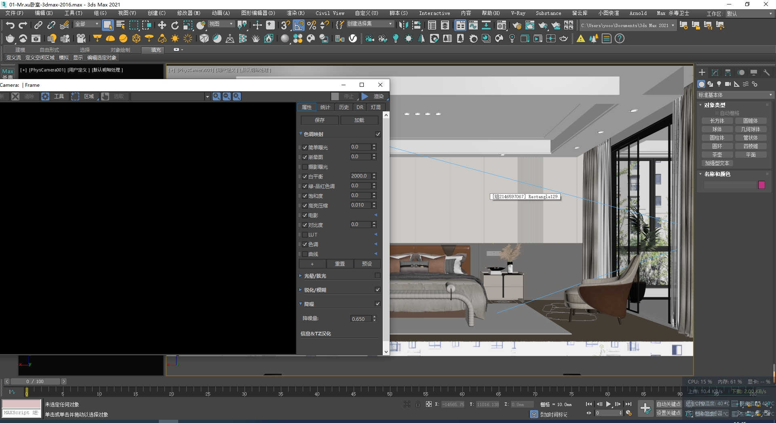The height and width of the screenshot is (423, 776).
Task: Click the pink object color swatch
Action: tap(762, 185)
